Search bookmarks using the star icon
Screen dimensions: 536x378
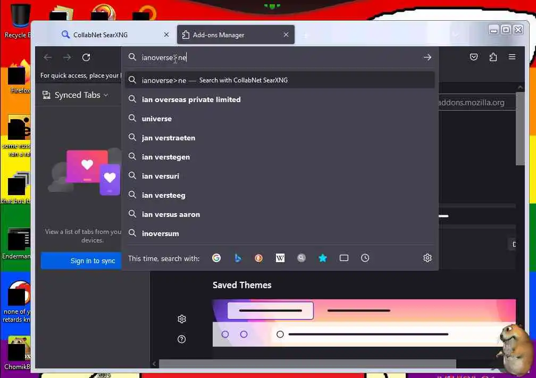322,258
